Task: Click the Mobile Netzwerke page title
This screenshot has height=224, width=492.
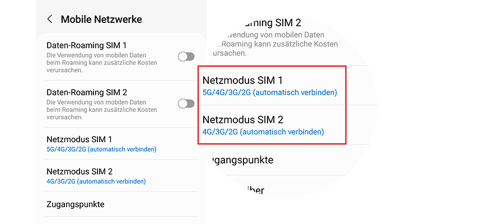Action: pyautogui.click(x=101, y=20)
